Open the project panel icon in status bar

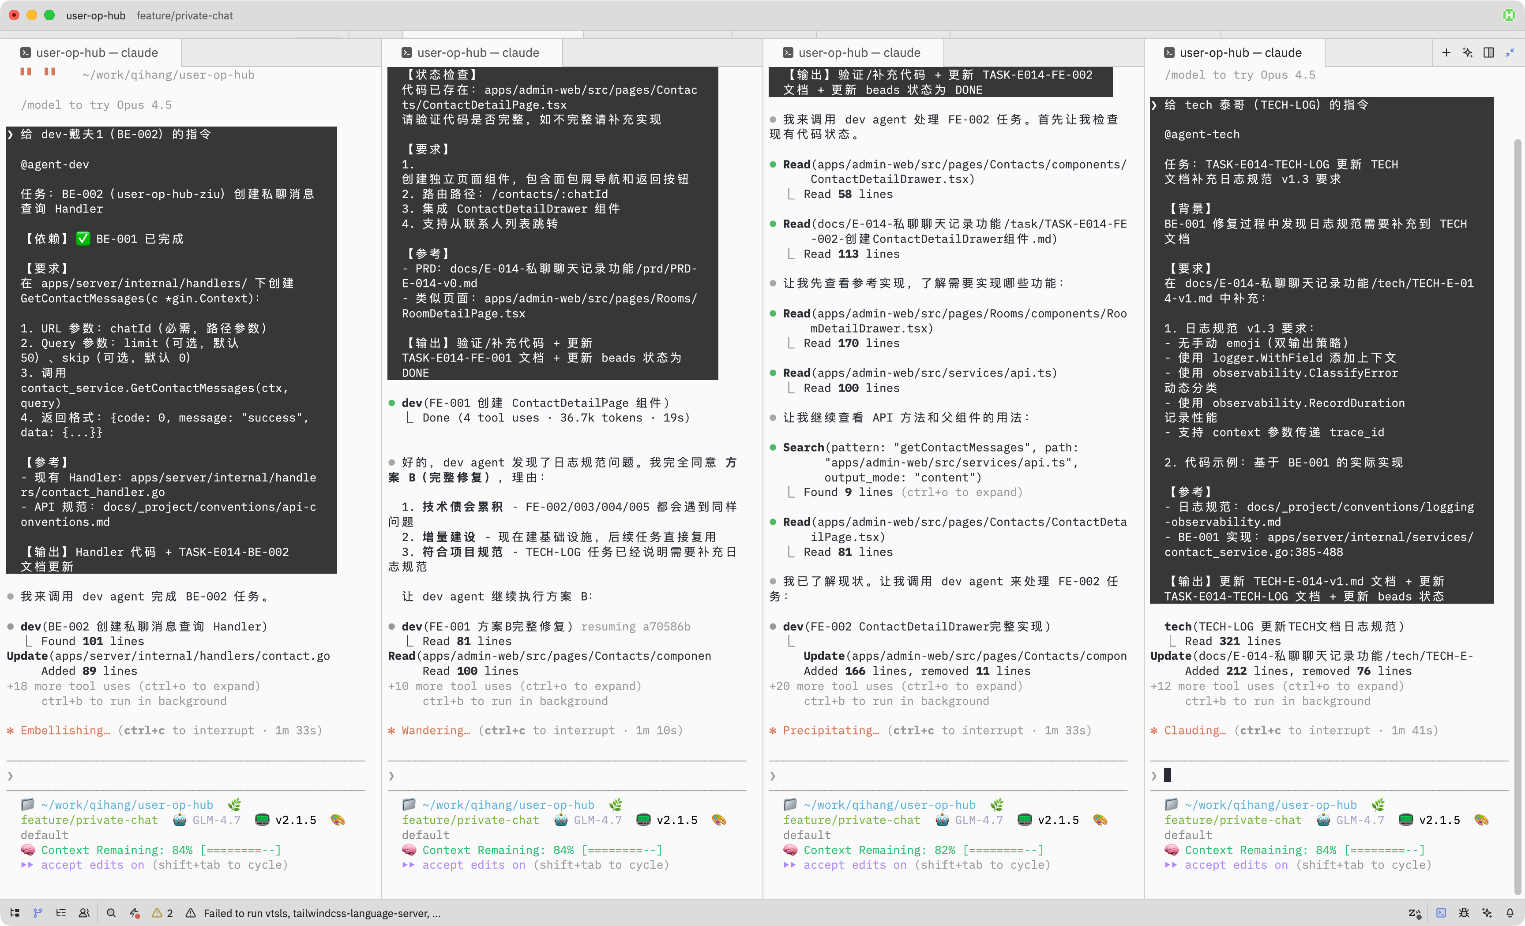(x=15, y=912)
